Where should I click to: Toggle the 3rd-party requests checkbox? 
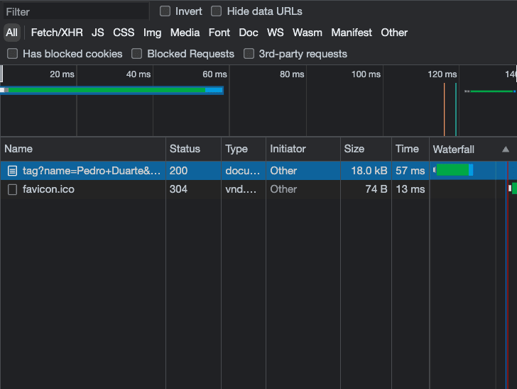(249, 54)
